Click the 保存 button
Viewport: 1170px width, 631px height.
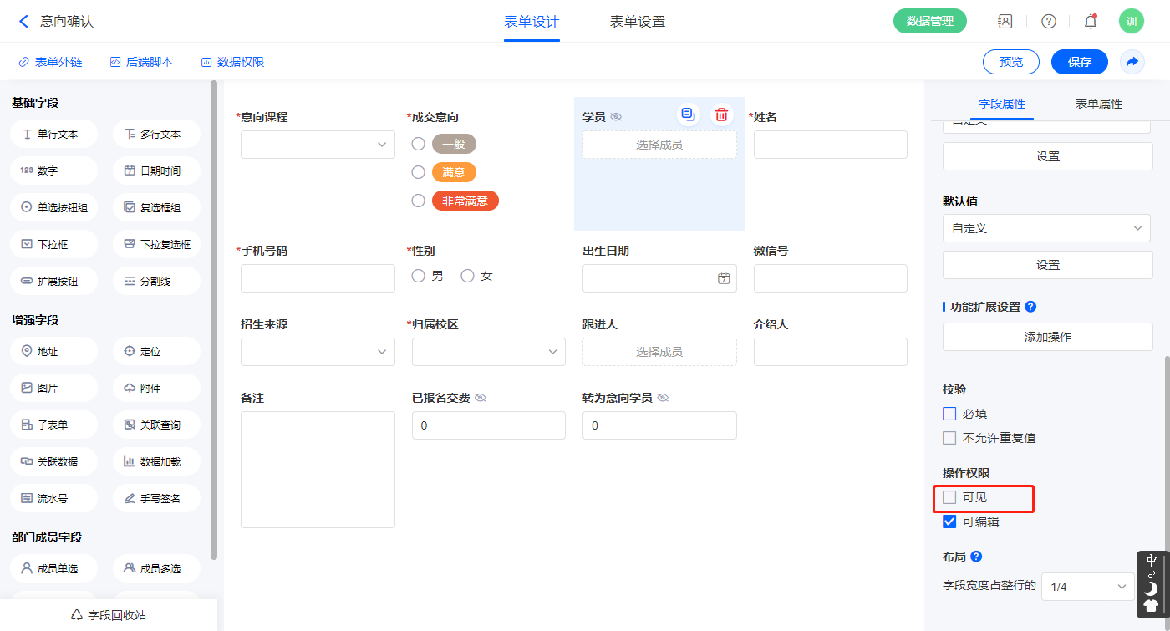click(1079, 62)
